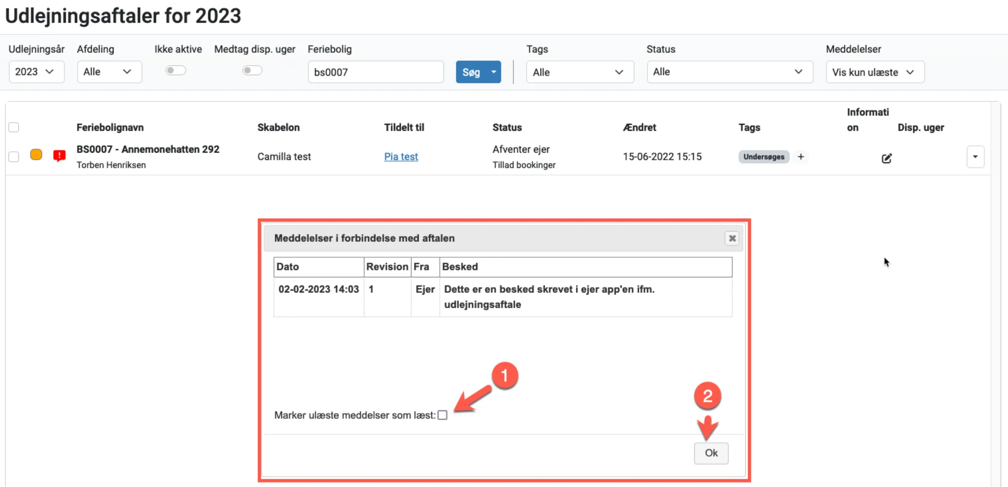Close the Meddelelser dialog with X icon
The image size is (1008, 487).
732,238
